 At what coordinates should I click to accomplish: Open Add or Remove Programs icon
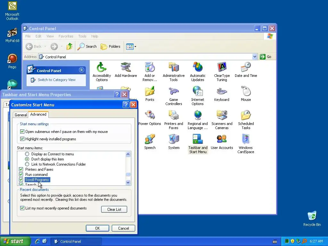(150, 72)
